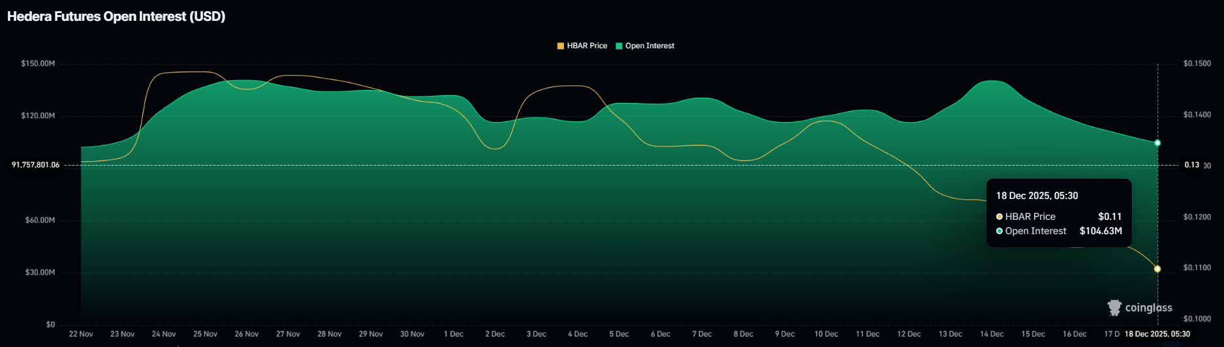This screenshot has width=1224, height=347.
Task: Click the coinglass logo icon
Action: 1114,308
